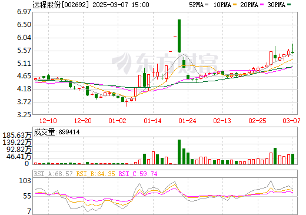Click the RSI_C:59.74 indicator label

[x=138, y=174]
